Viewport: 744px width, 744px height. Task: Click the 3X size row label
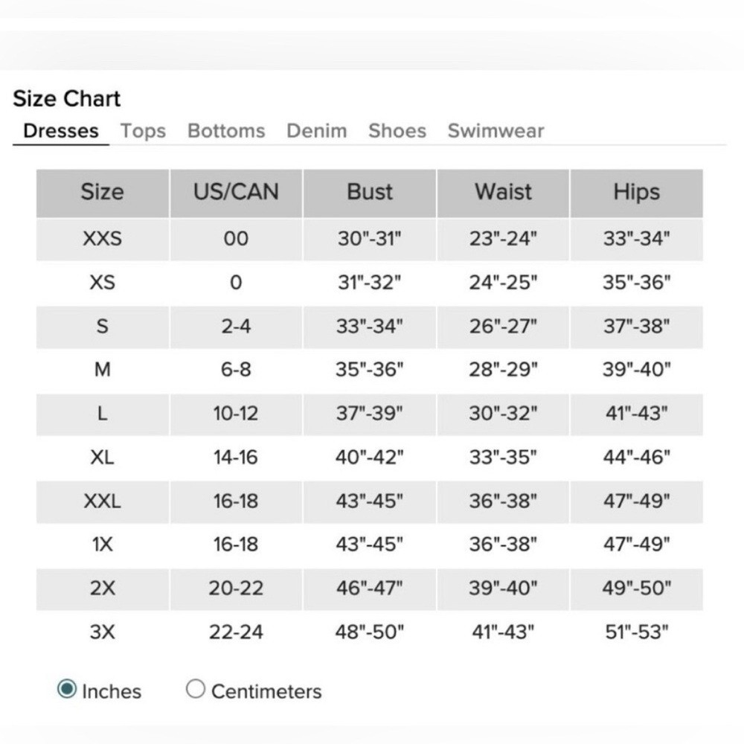tap(103, 632)
